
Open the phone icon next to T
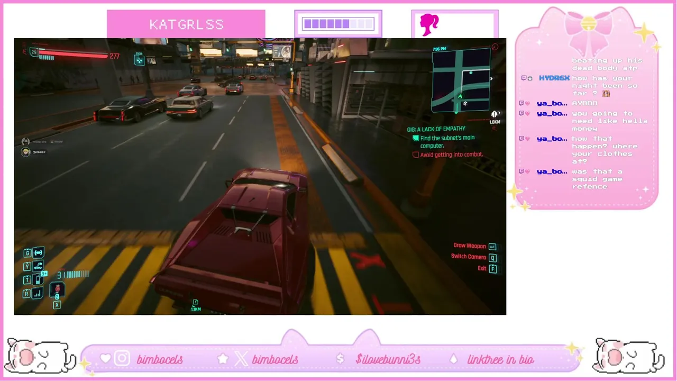click(38, 280)
